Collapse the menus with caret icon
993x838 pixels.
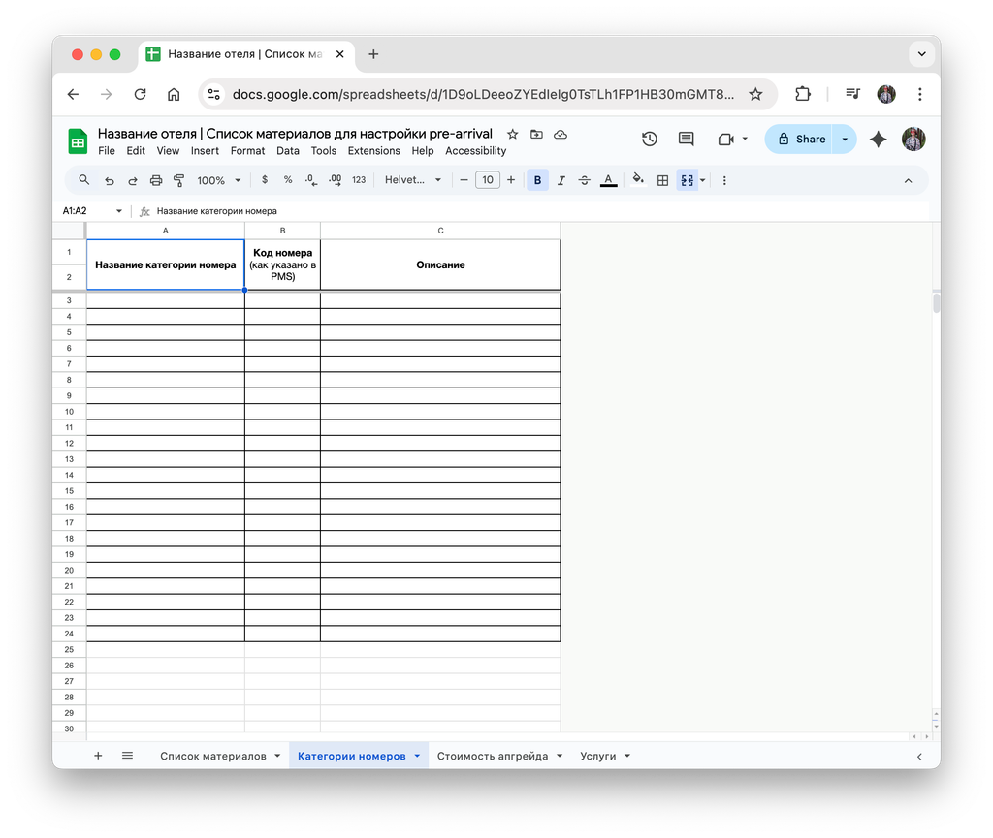tap(908, 181)
